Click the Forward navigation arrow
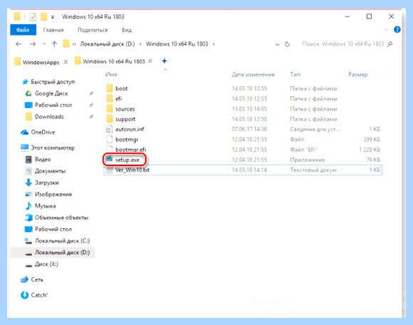Screen dimensions: 413x325 tap(33, 44)
